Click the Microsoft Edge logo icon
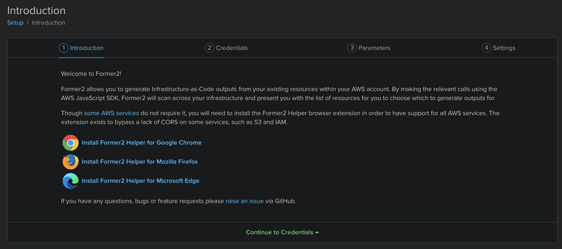Viewport: 562px width, 249px height. click(70, 181)
